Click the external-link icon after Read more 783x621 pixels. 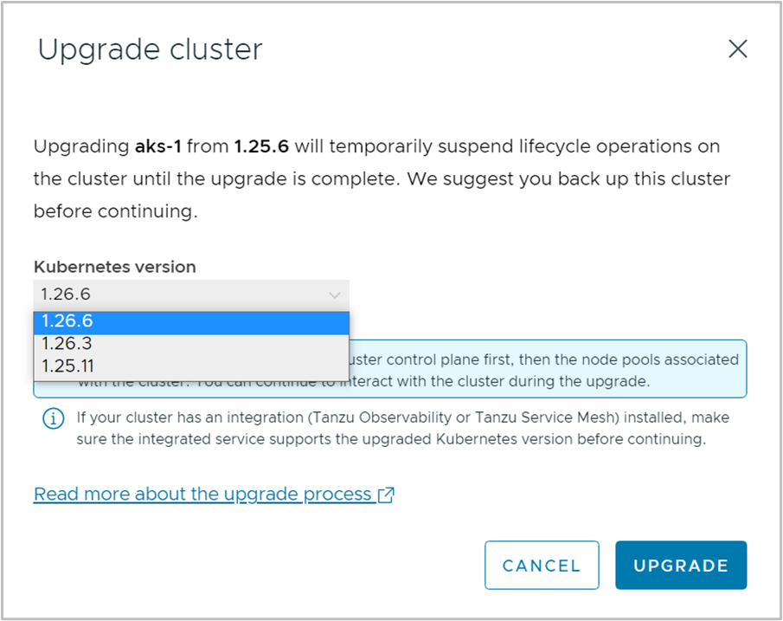386,495
